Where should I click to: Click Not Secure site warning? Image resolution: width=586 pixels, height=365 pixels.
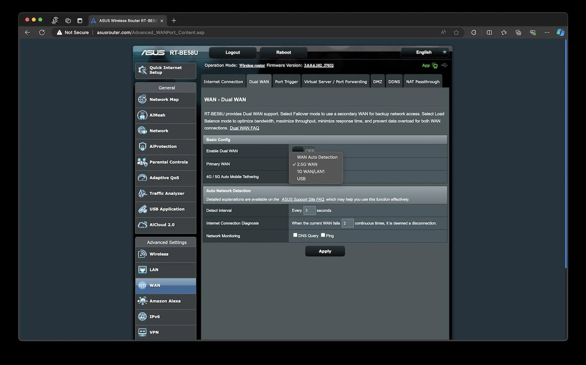click(x=73, y=32)
